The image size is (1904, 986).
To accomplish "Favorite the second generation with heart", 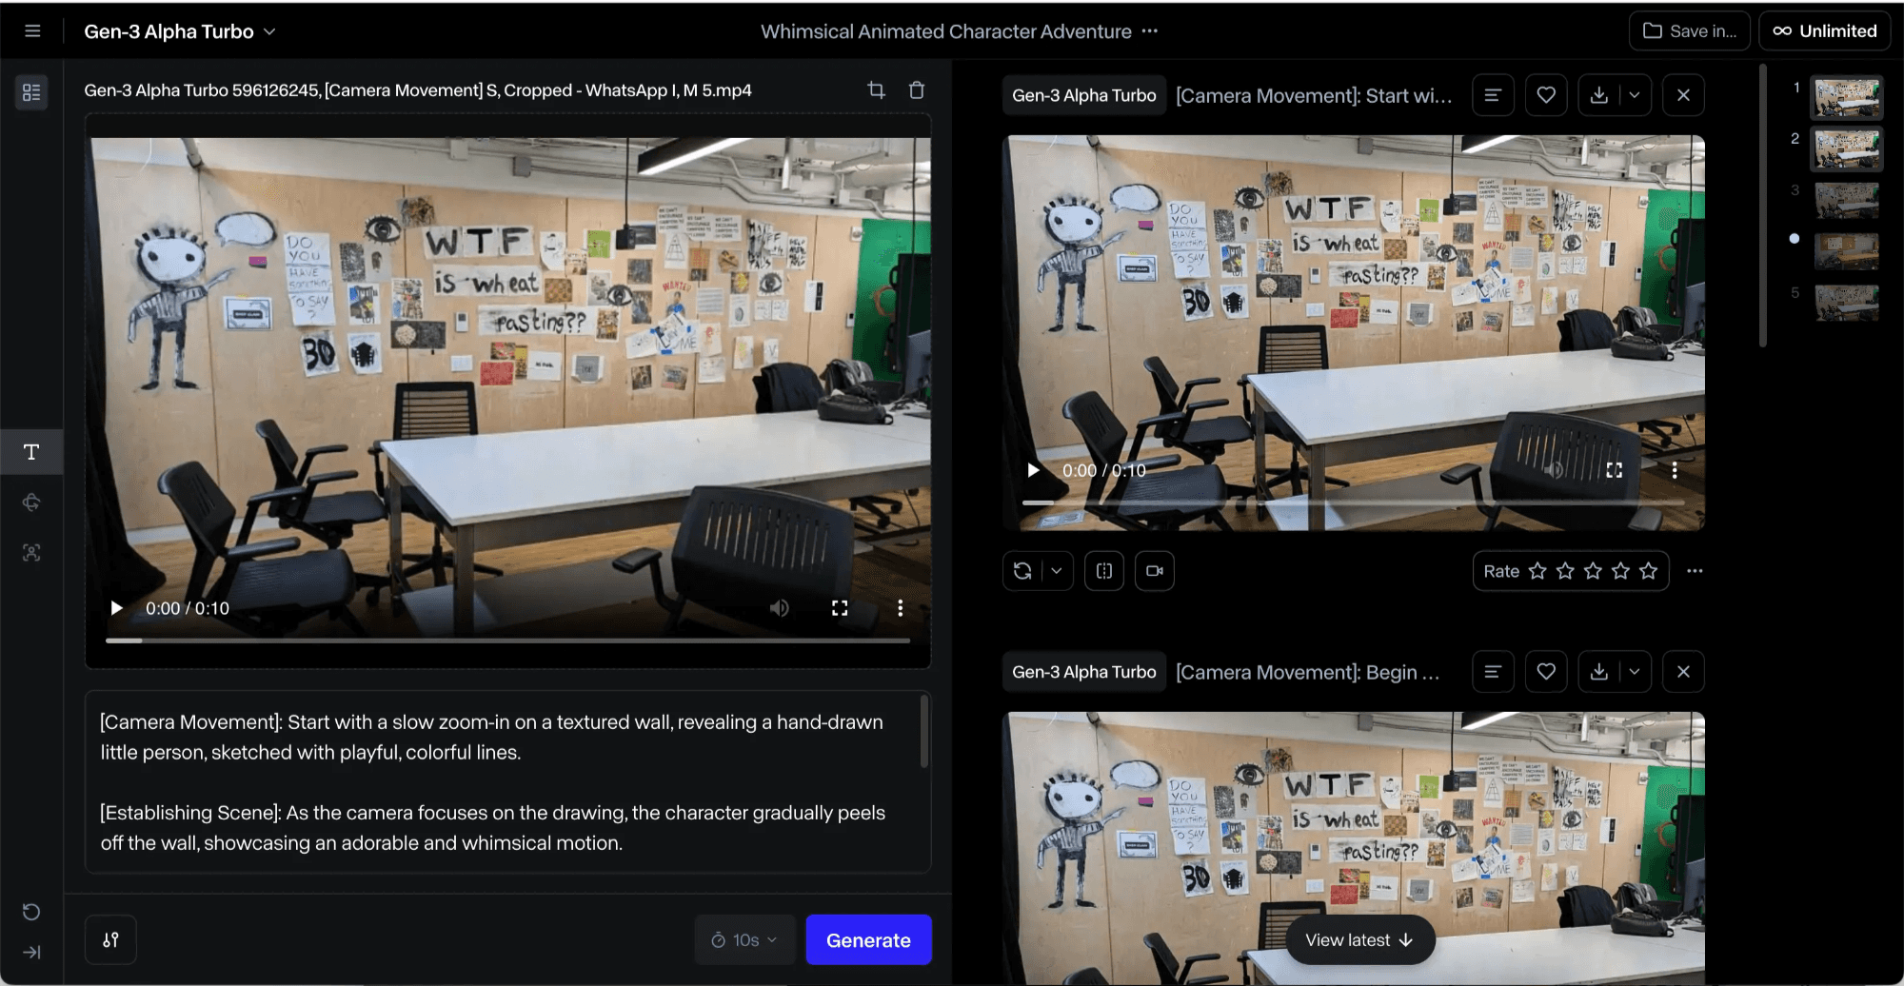I will 1546,672.
